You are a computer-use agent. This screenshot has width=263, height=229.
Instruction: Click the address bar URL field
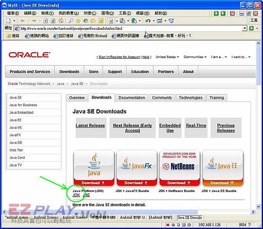coord(128,28)
